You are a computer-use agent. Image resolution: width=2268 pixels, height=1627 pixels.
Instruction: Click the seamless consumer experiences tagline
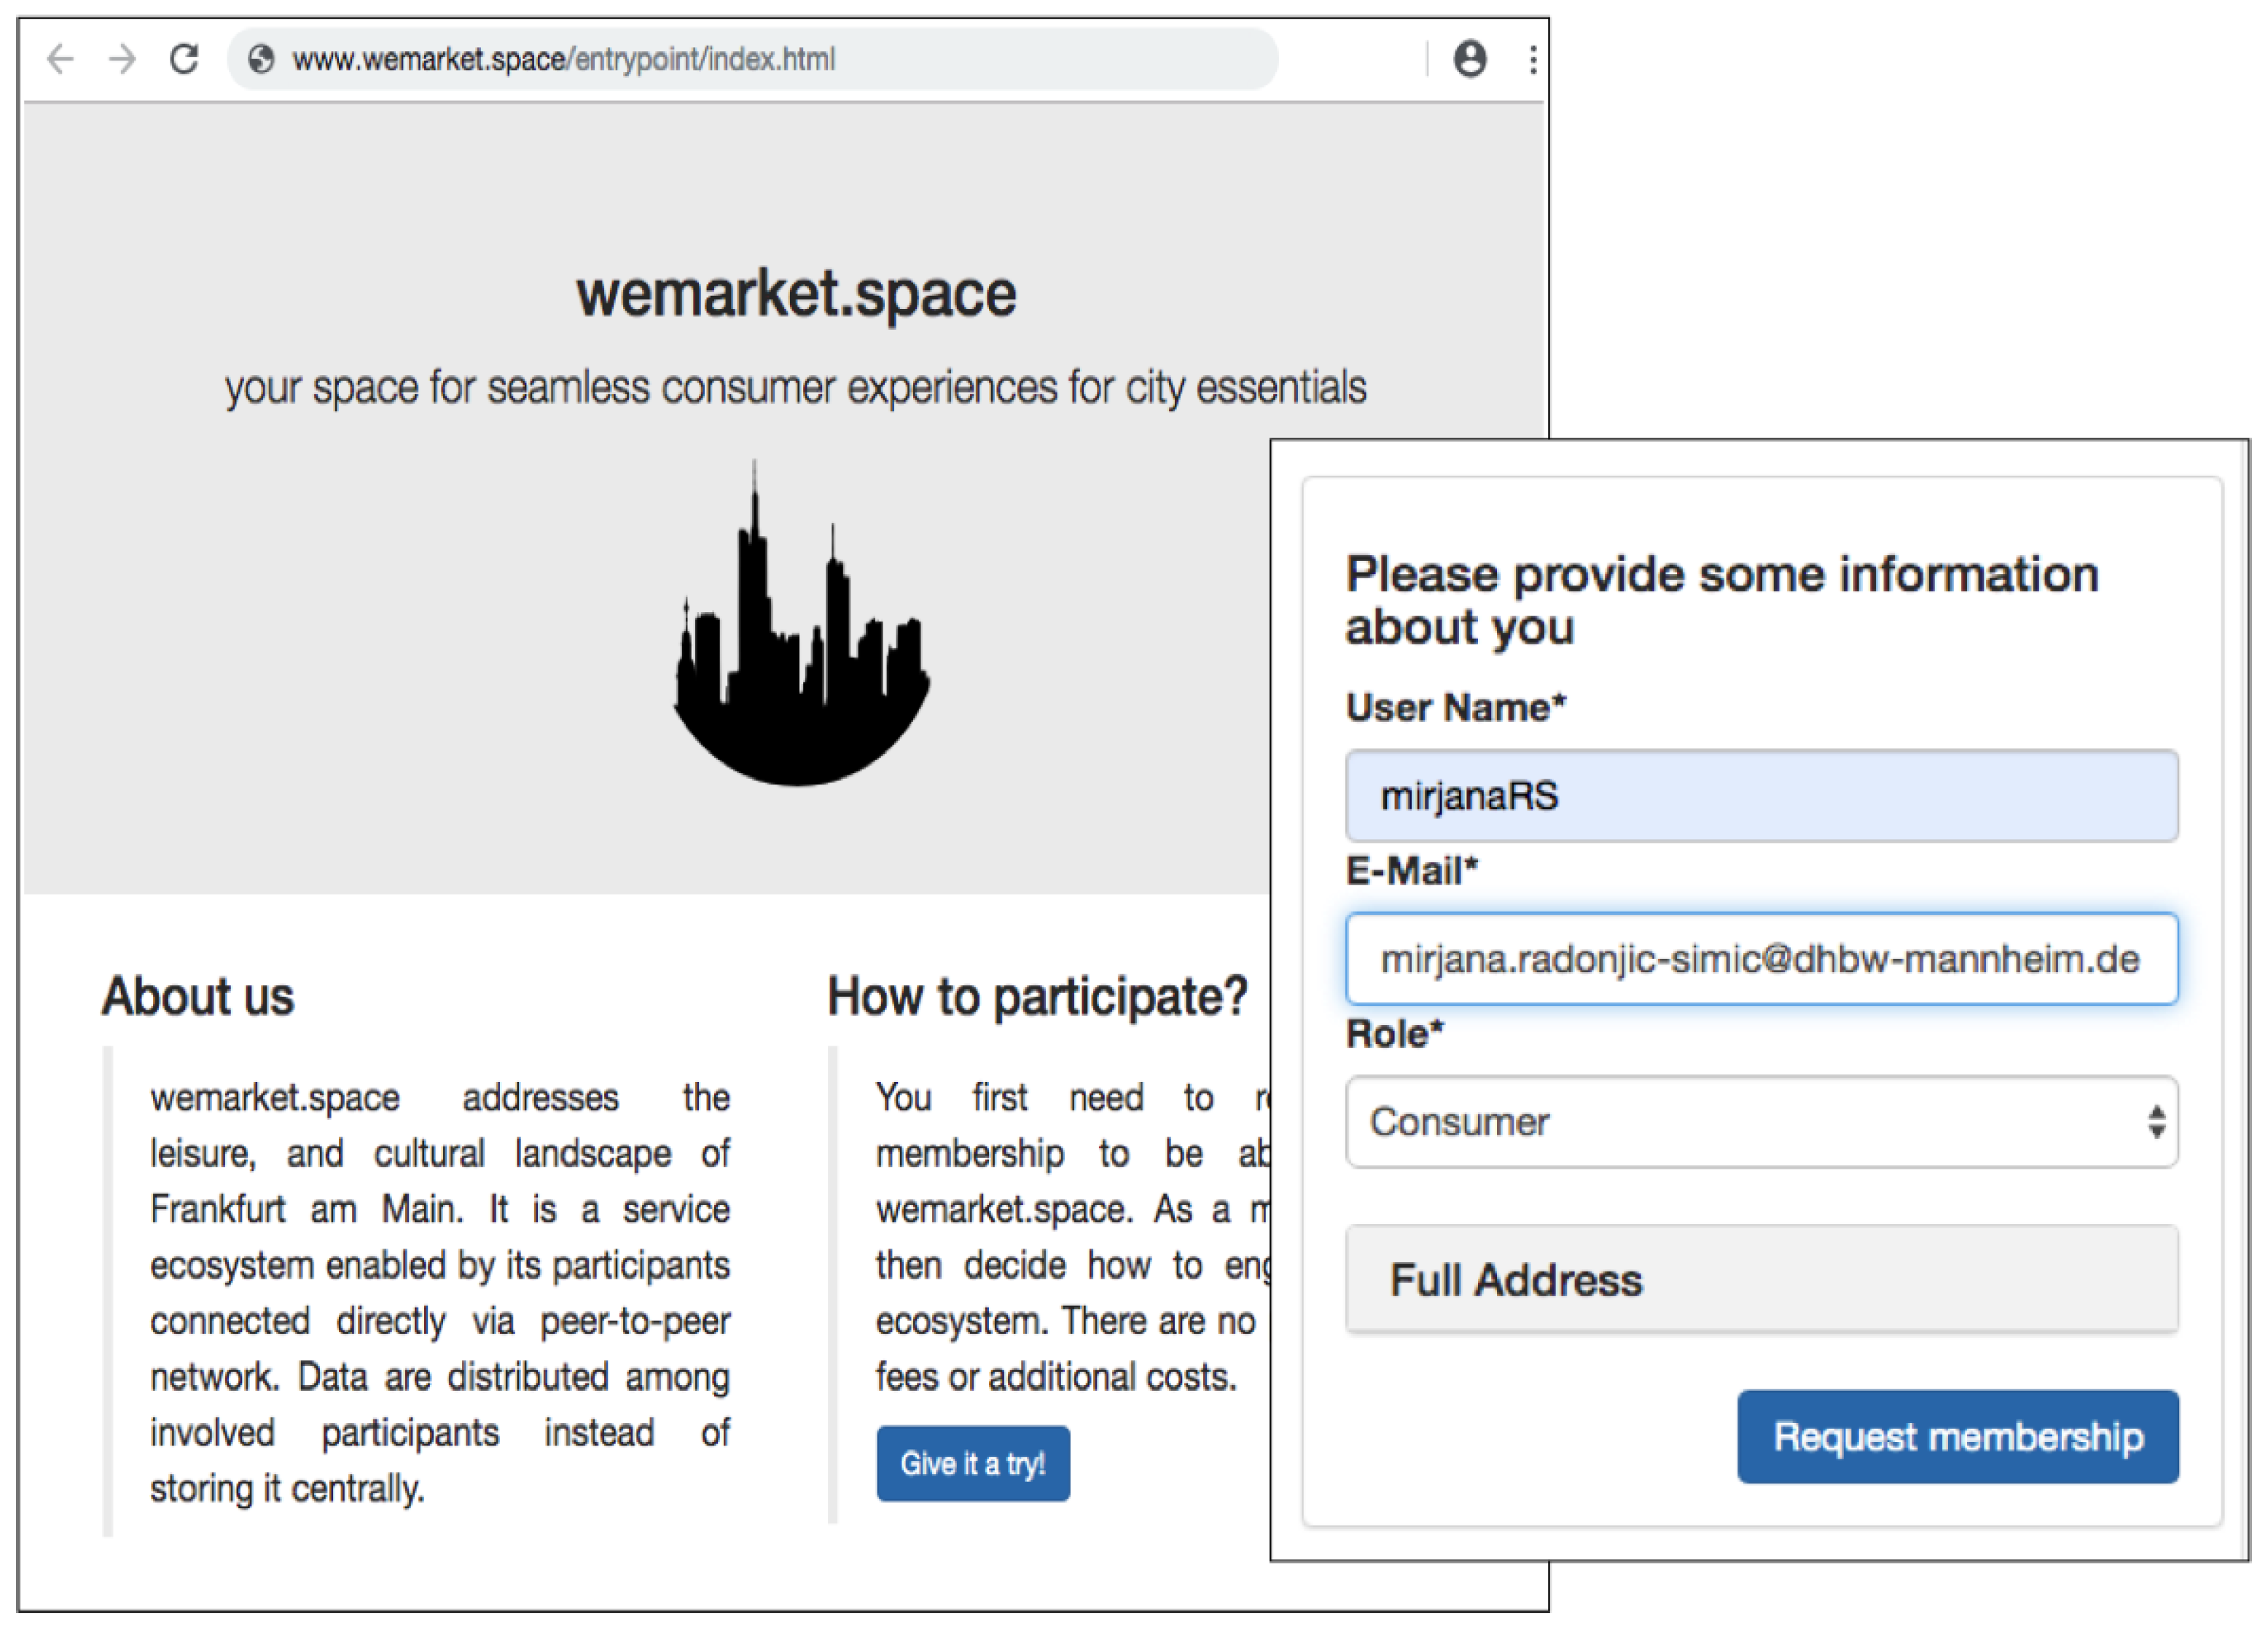point(795,388)
